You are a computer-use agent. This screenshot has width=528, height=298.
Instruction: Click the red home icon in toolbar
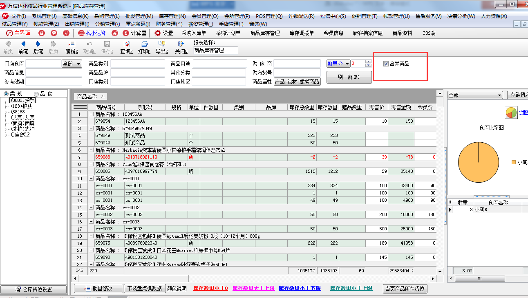tap(115, 33)
